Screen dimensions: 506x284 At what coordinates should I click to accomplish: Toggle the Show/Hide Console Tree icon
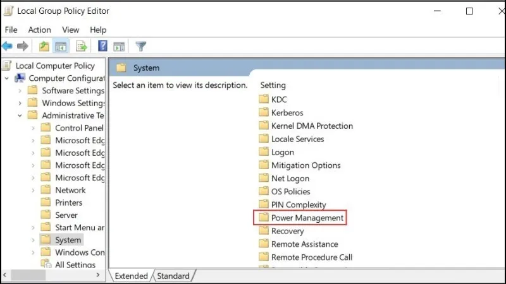click(61, 46)
